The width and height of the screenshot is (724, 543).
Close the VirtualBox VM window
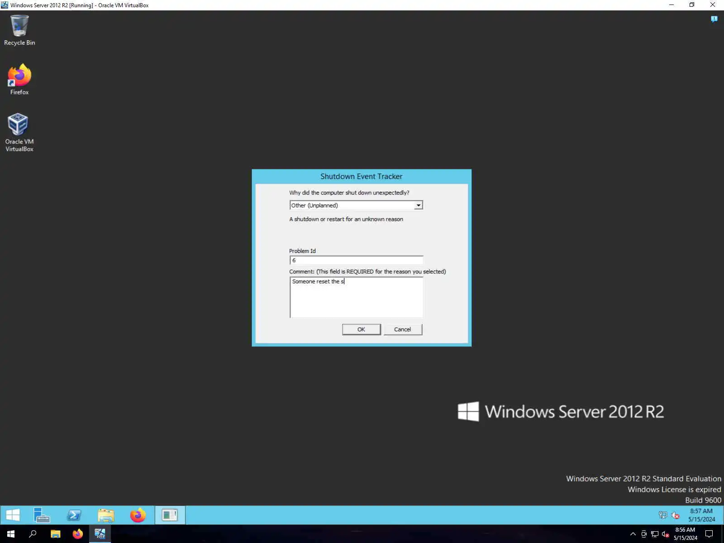(x=713, y=5)
